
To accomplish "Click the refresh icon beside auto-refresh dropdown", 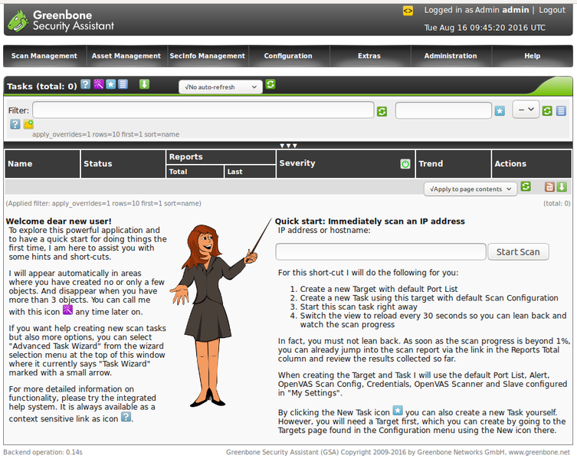I will (x=270, y=85).
